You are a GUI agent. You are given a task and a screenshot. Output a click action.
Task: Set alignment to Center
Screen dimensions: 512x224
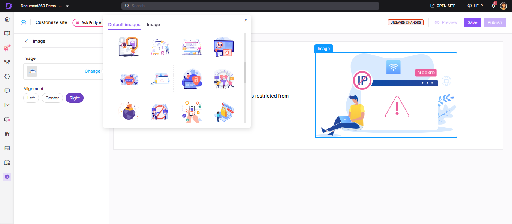52,98
